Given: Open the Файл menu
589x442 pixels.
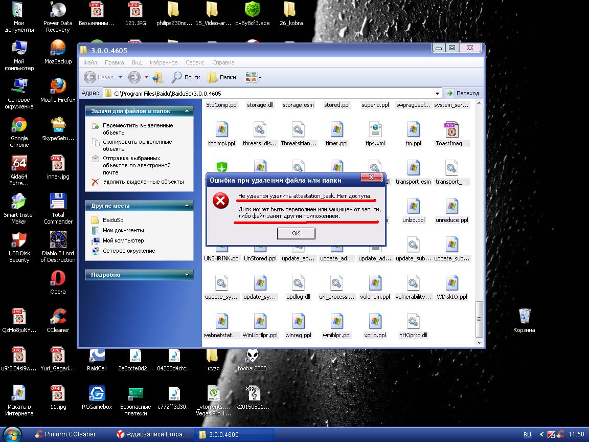Looking at the screenshot, I should tap(90, 62).
